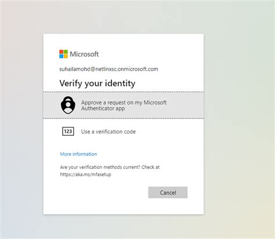This screenshot has height=239, width=275.
Task: Select Use a verification code option
Action: coord(124,132)
